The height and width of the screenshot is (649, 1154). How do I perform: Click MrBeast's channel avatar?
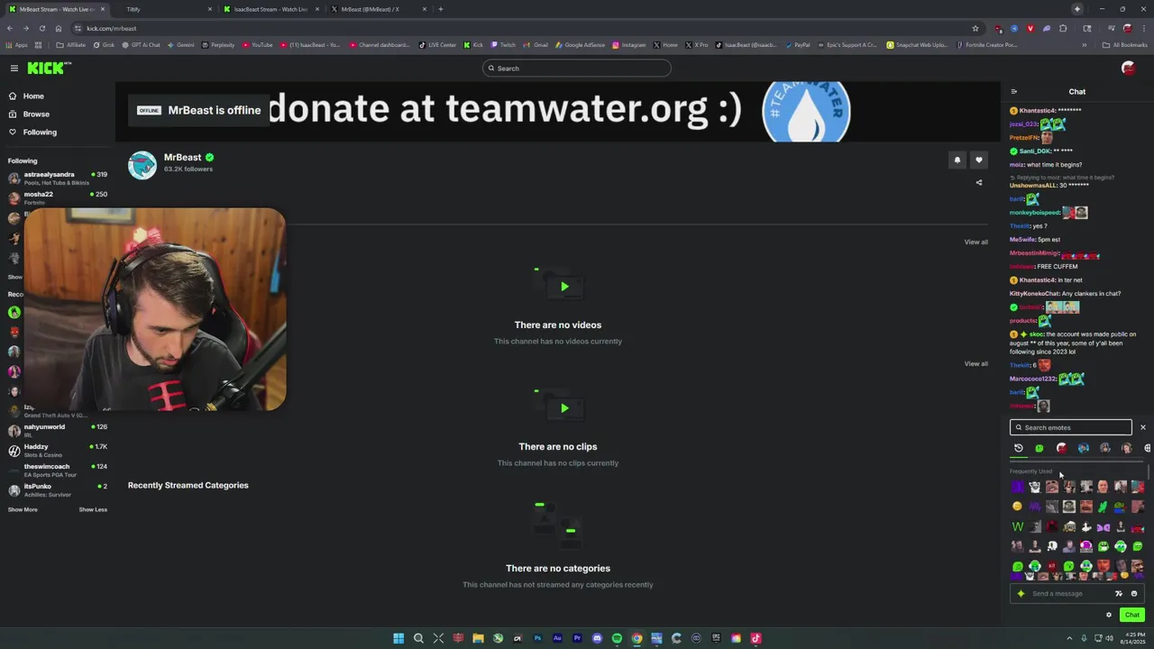click(142, 166)
